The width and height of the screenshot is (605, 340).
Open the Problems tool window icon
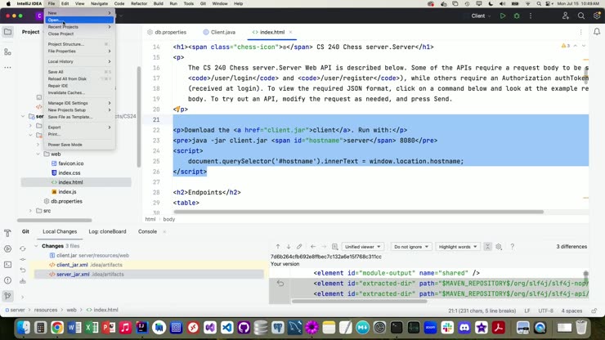pyautogui.click(x=7, y=280)
